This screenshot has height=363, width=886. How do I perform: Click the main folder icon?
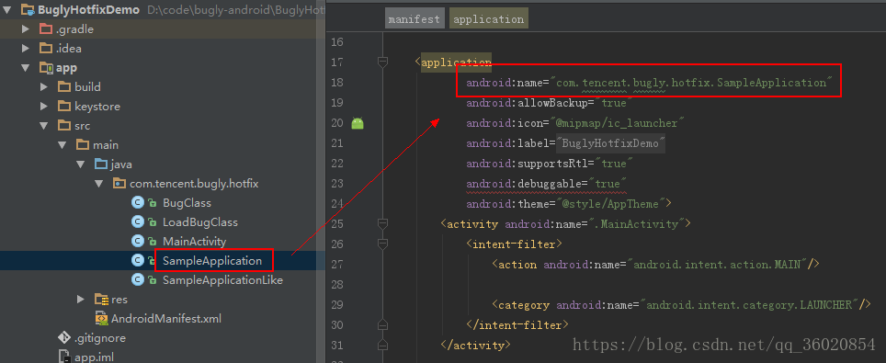(83, 145)
